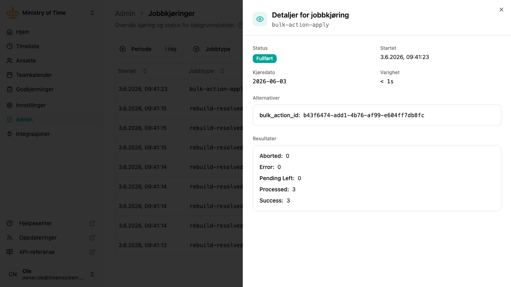Image resolution: width=511 pixels, height=287 pixels.
Task: Click the shield icon next to Admin
Action: [x=10, y=120]
